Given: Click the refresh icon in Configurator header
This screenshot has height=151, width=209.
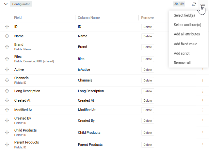Looking at the screenshot, I should click(x=194, y=4).
